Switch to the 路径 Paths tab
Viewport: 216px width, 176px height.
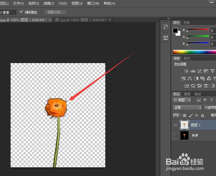(x=198, y=94)
